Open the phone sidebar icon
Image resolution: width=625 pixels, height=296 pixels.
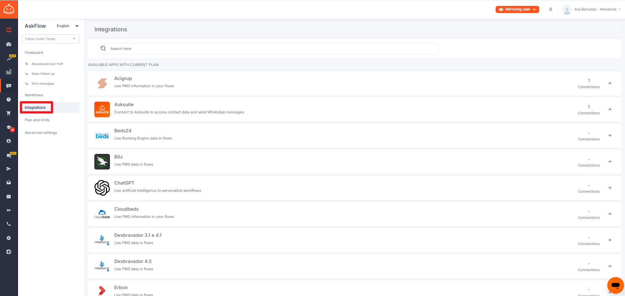(x=9, y=224)
